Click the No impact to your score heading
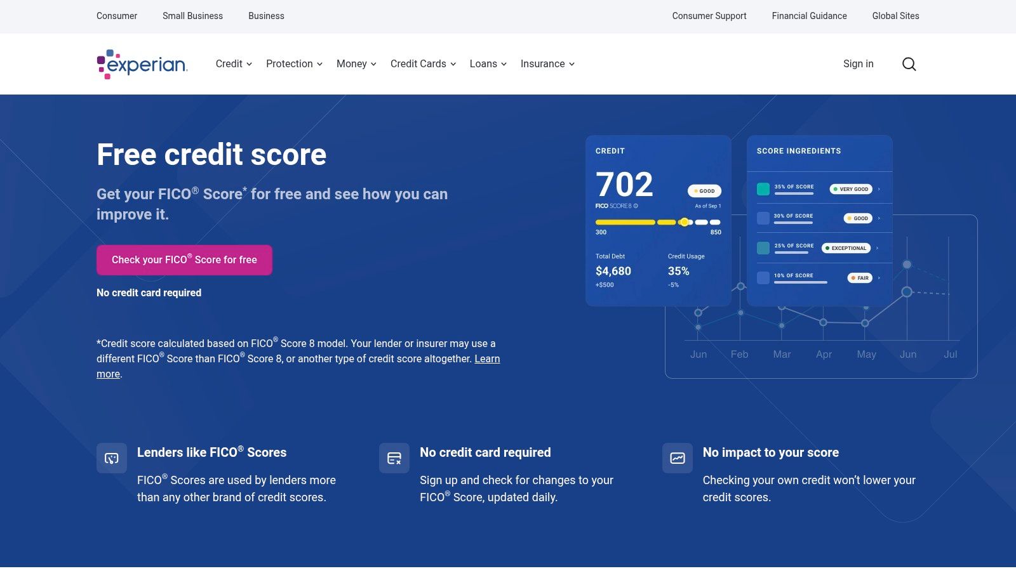This screenshot has height=571, width=1016. tap(771, 452)
